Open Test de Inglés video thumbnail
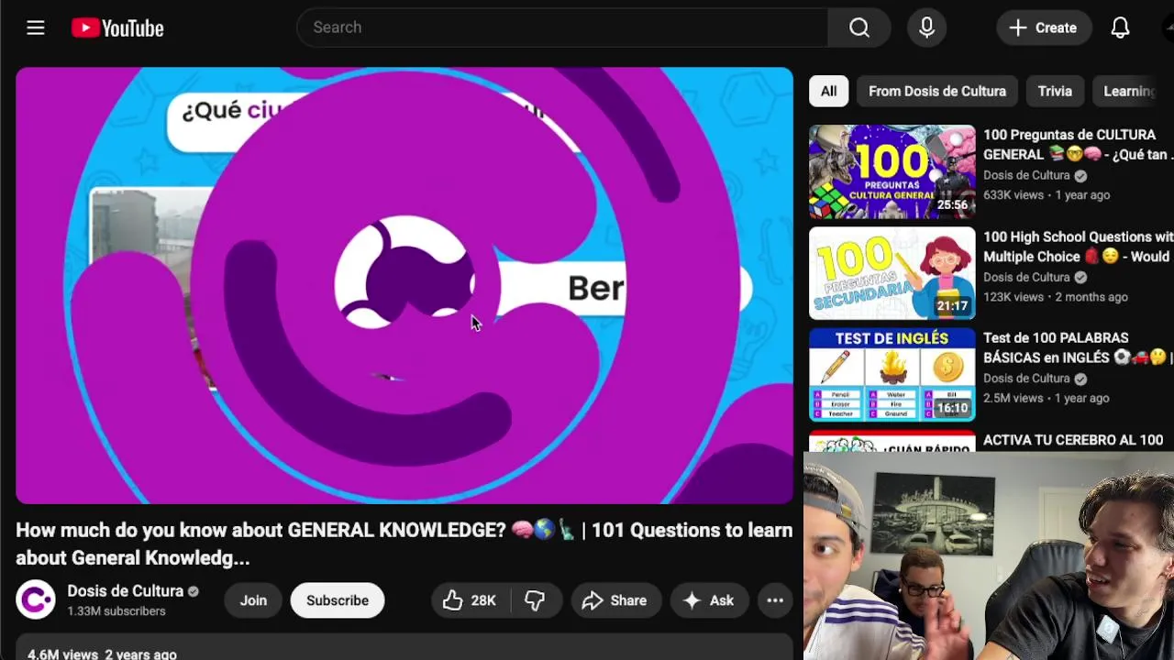Image resolution: width=1174 pixels, height=660 pixels. [x=892, y=375]
